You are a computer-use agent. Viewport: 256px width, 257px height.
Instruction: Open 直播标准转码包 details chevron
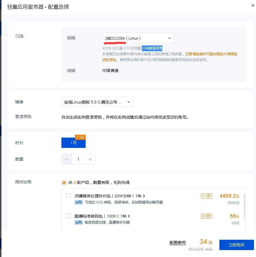(129, 216)
